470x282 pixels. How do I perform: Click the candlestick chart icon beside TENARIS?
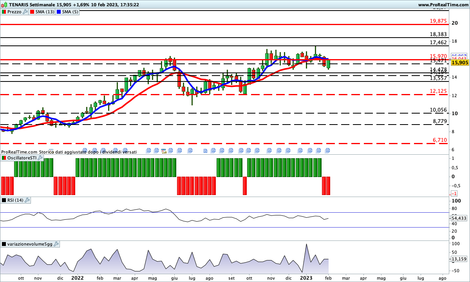4,5
